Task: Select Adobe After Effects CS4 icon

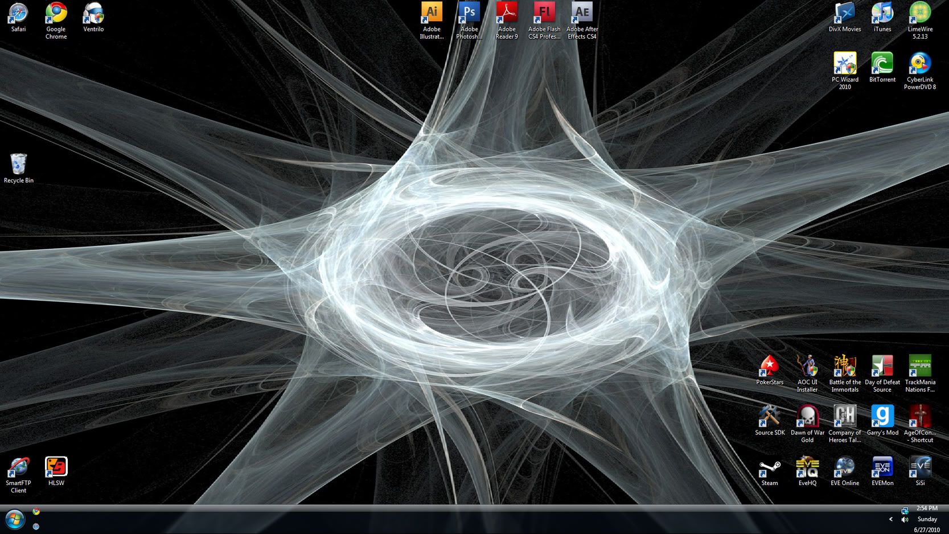Action: (x=582, y=20)
